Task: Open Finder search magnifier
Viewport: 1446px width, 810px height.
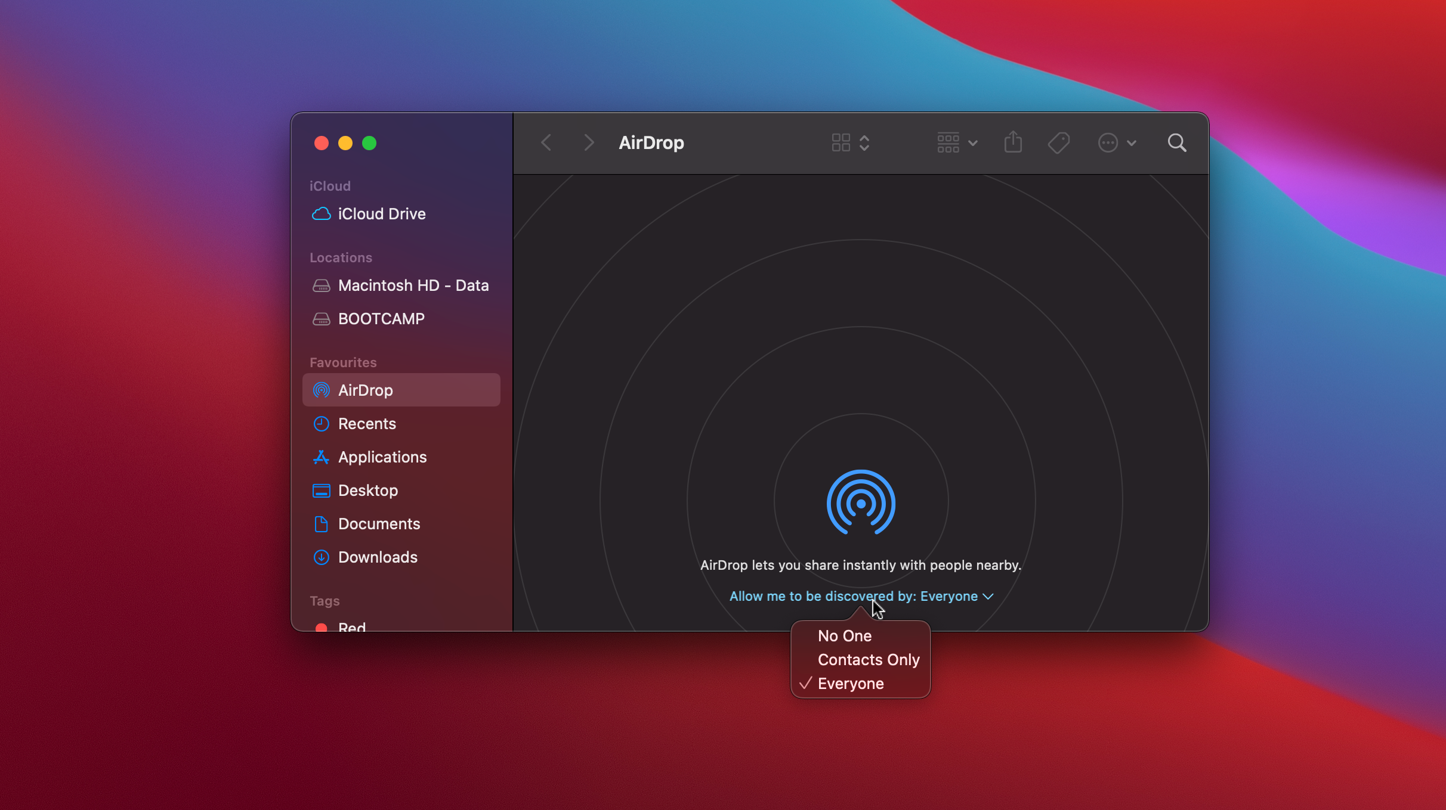Action: [1177, 143]
